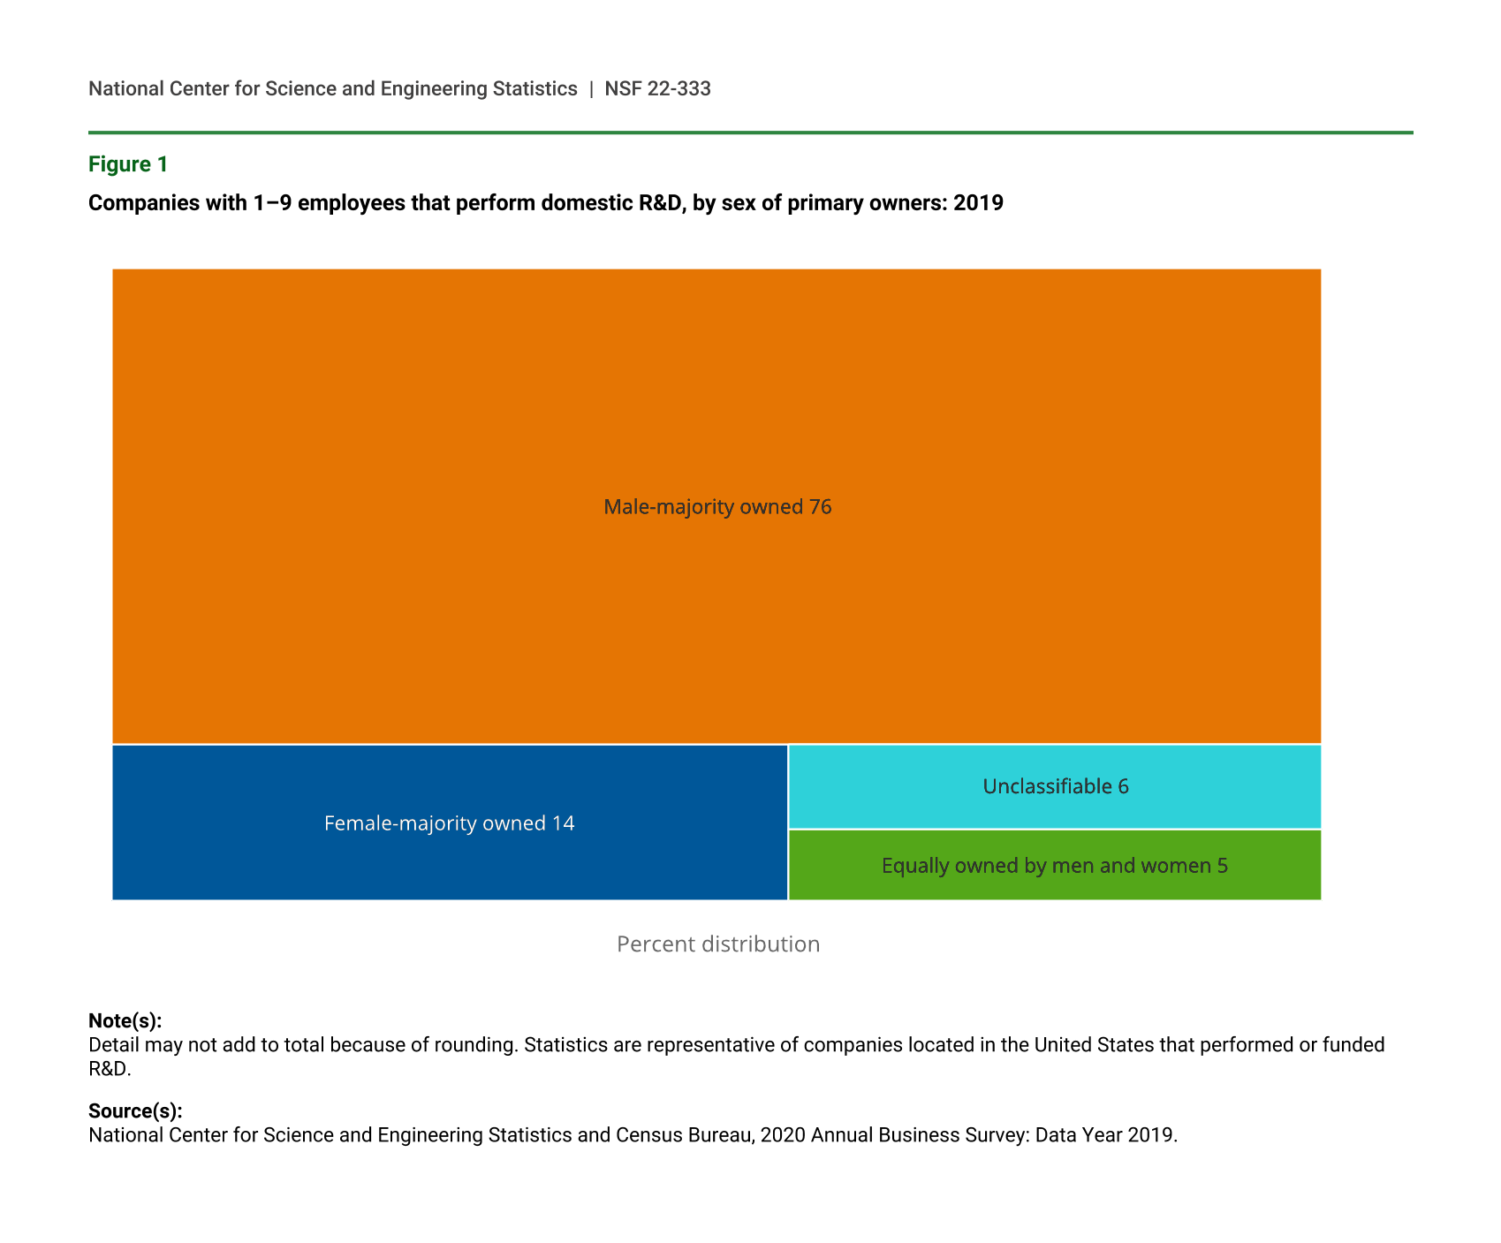Click the vertical bar separator in the header

591,88
